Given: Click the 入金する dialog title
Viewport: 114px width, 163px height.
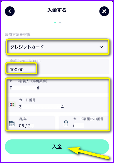Looking at the screenshot, I should pos(57,10).
